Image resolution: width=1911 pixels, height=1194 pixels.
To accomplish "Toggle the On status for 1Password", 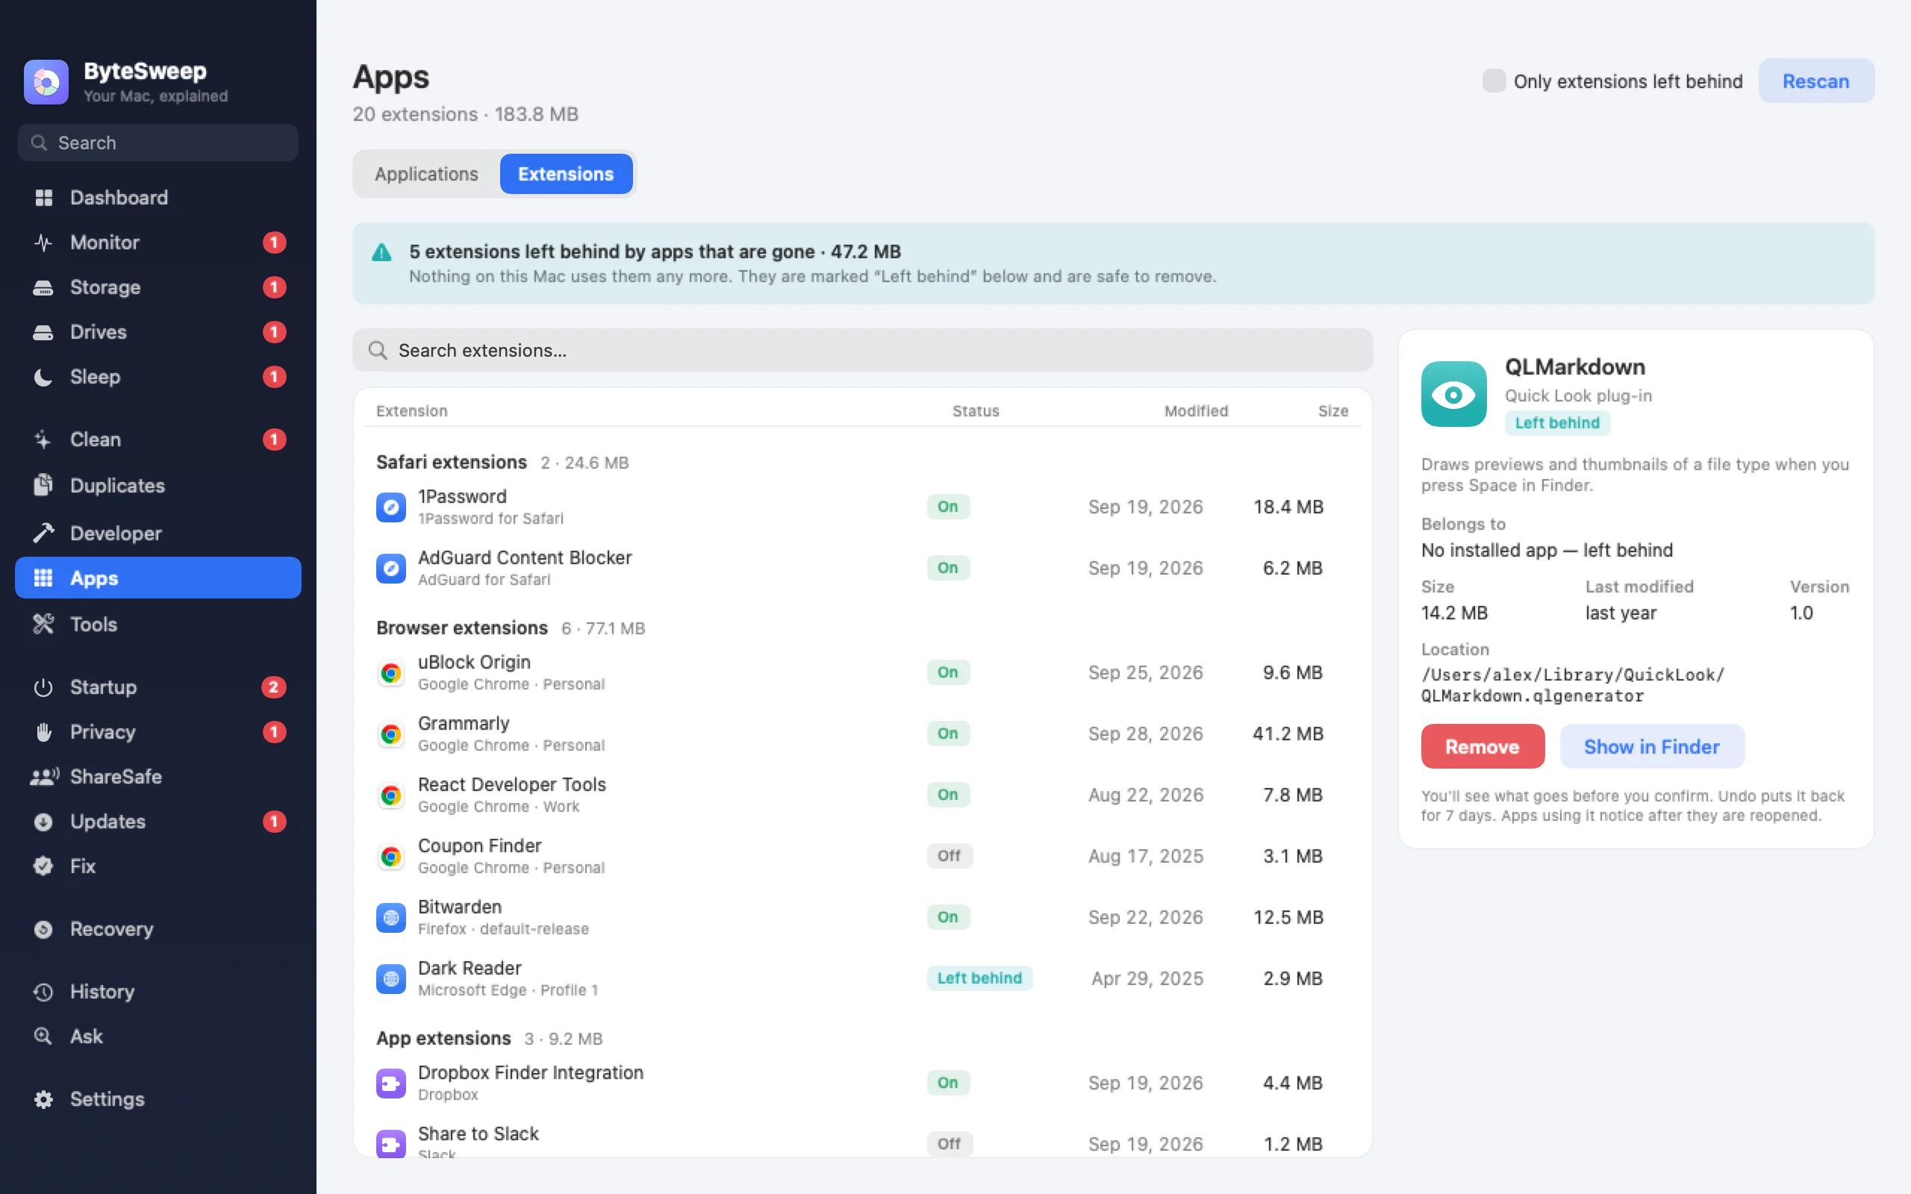I will point(947,506).
